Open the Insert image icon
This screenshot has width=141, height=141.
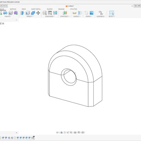(x=91, y=13)
